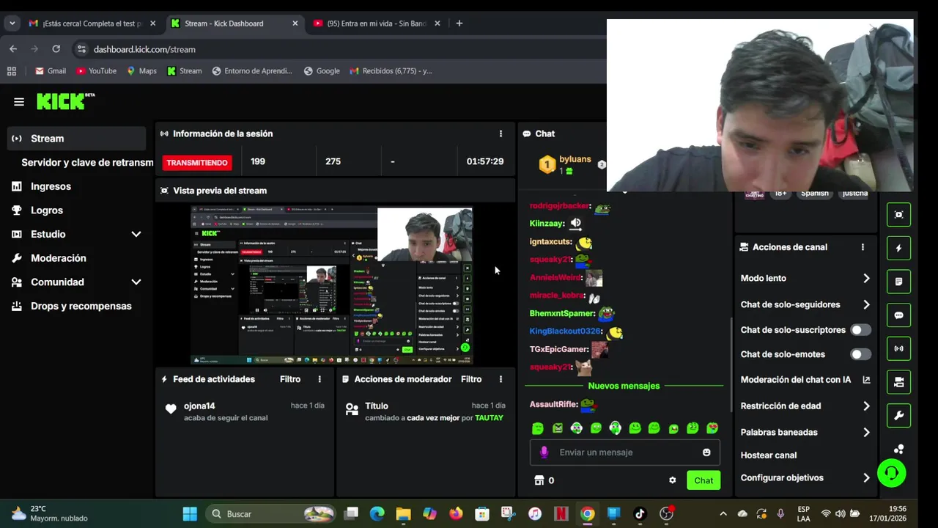Viewport: 938px width, 528px height.
Task: Click the notes document sidebar icon
Action: [899, 282]
